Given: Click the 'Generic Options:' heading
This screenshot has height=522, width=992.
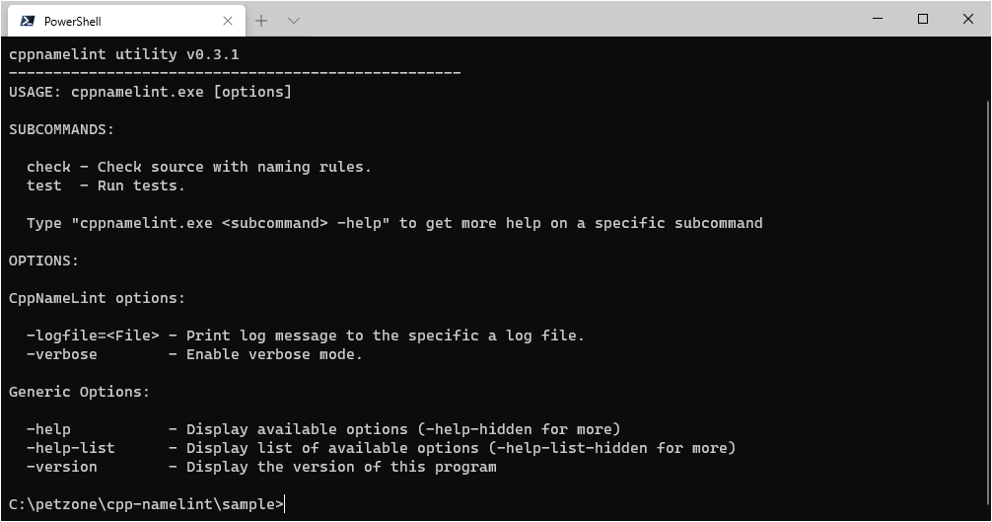Looking at the screenshot, I should click(79, 393).
